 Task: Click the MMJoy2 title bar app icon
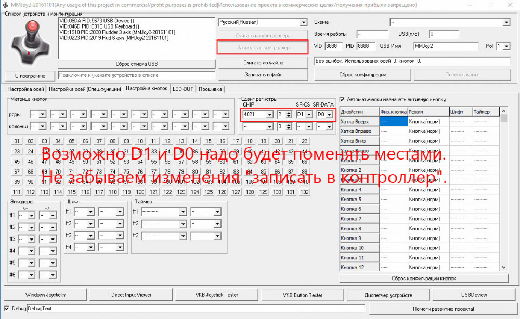coord(5,5)
